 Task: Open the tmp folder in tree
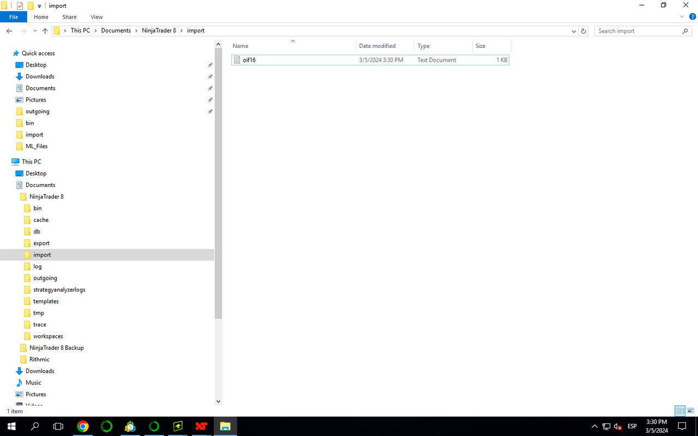click(x=39, y=313)
